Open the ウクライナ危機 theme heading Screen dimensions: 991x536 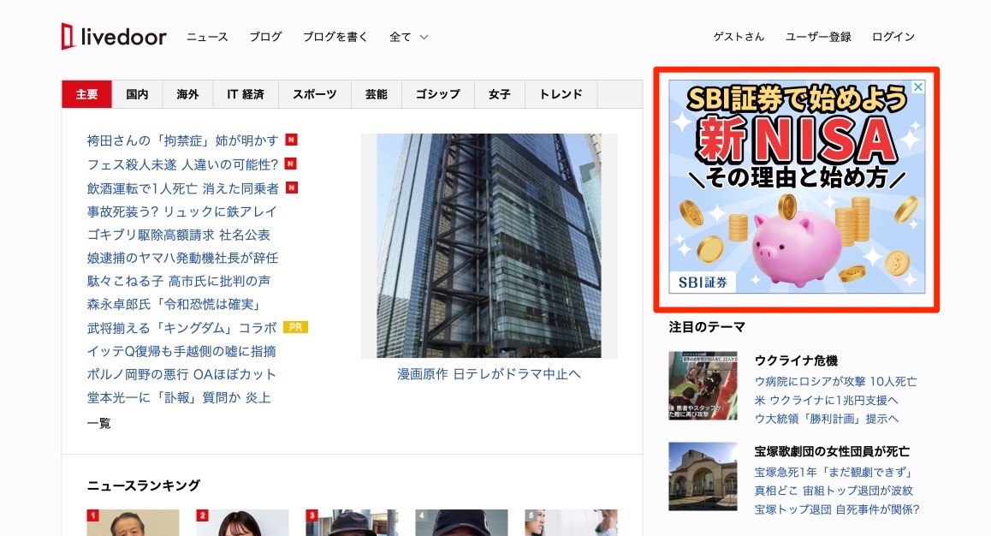[796, 360]
